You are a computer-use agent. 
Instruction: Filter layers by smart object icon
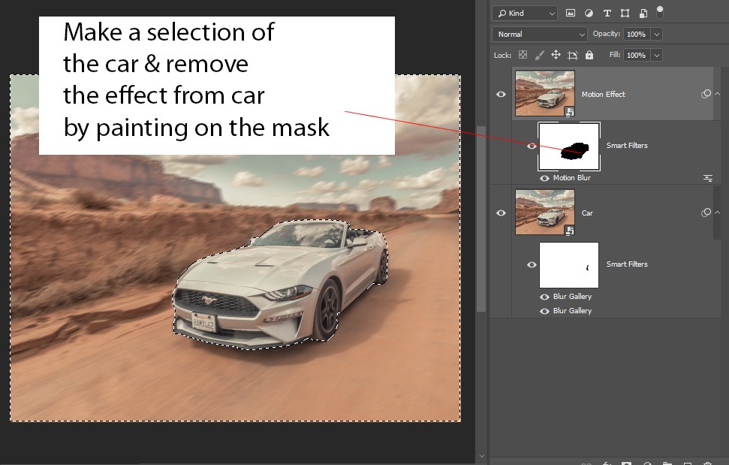click(643, 13)
